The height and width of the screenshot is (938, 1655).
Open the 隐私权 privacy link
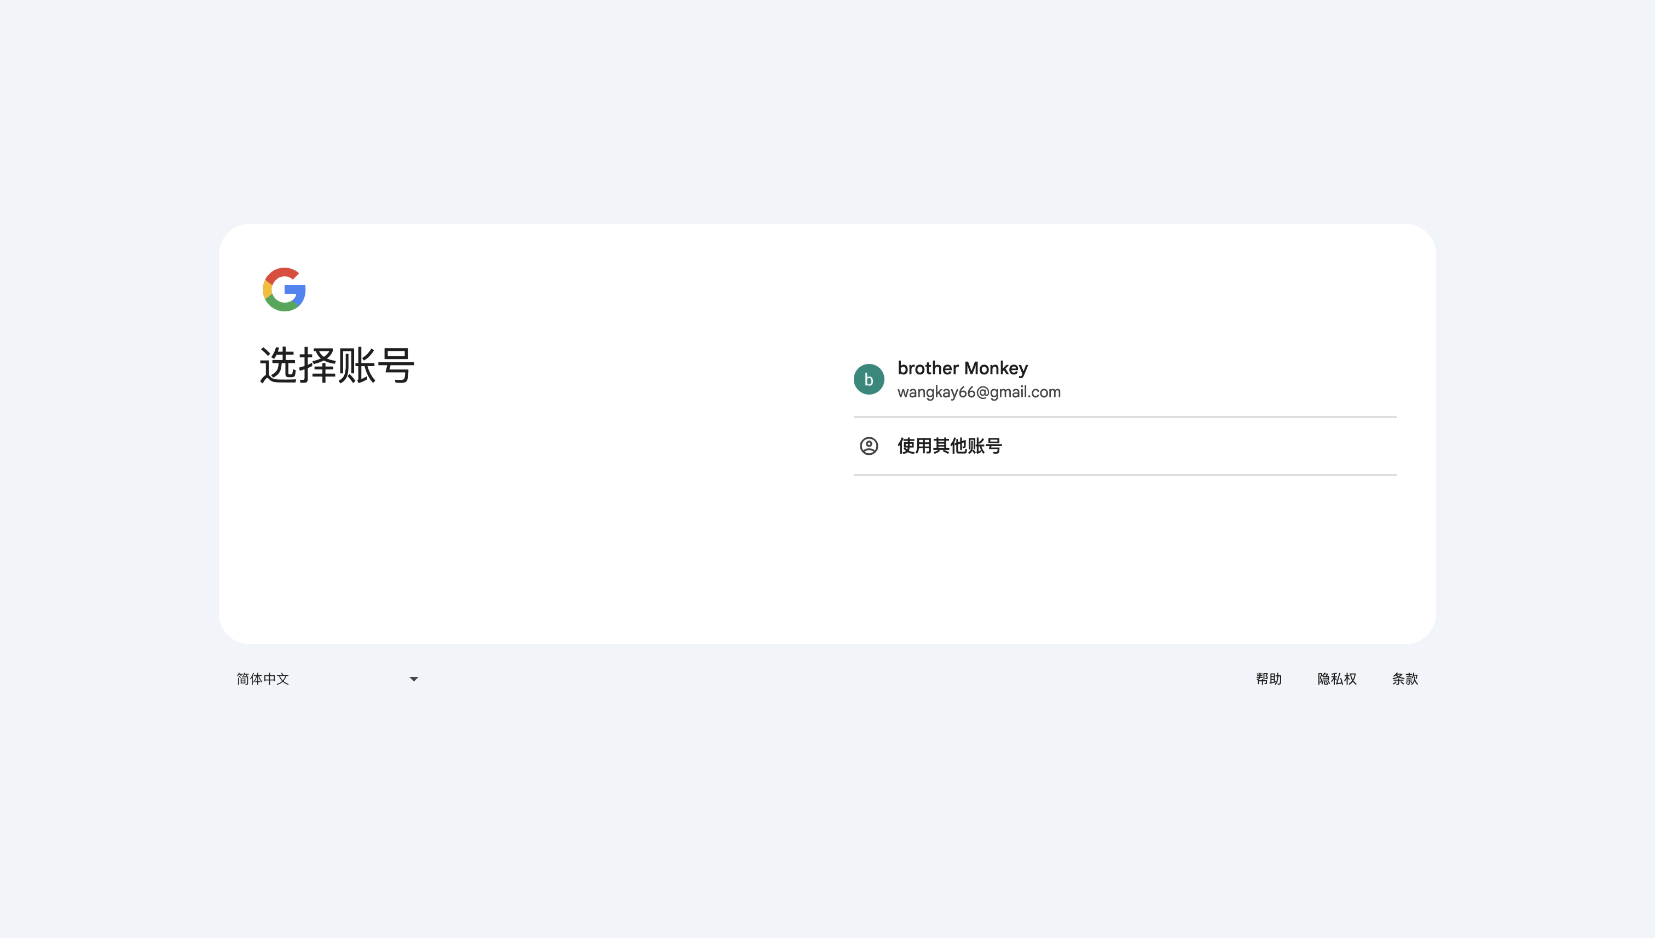1338,679
